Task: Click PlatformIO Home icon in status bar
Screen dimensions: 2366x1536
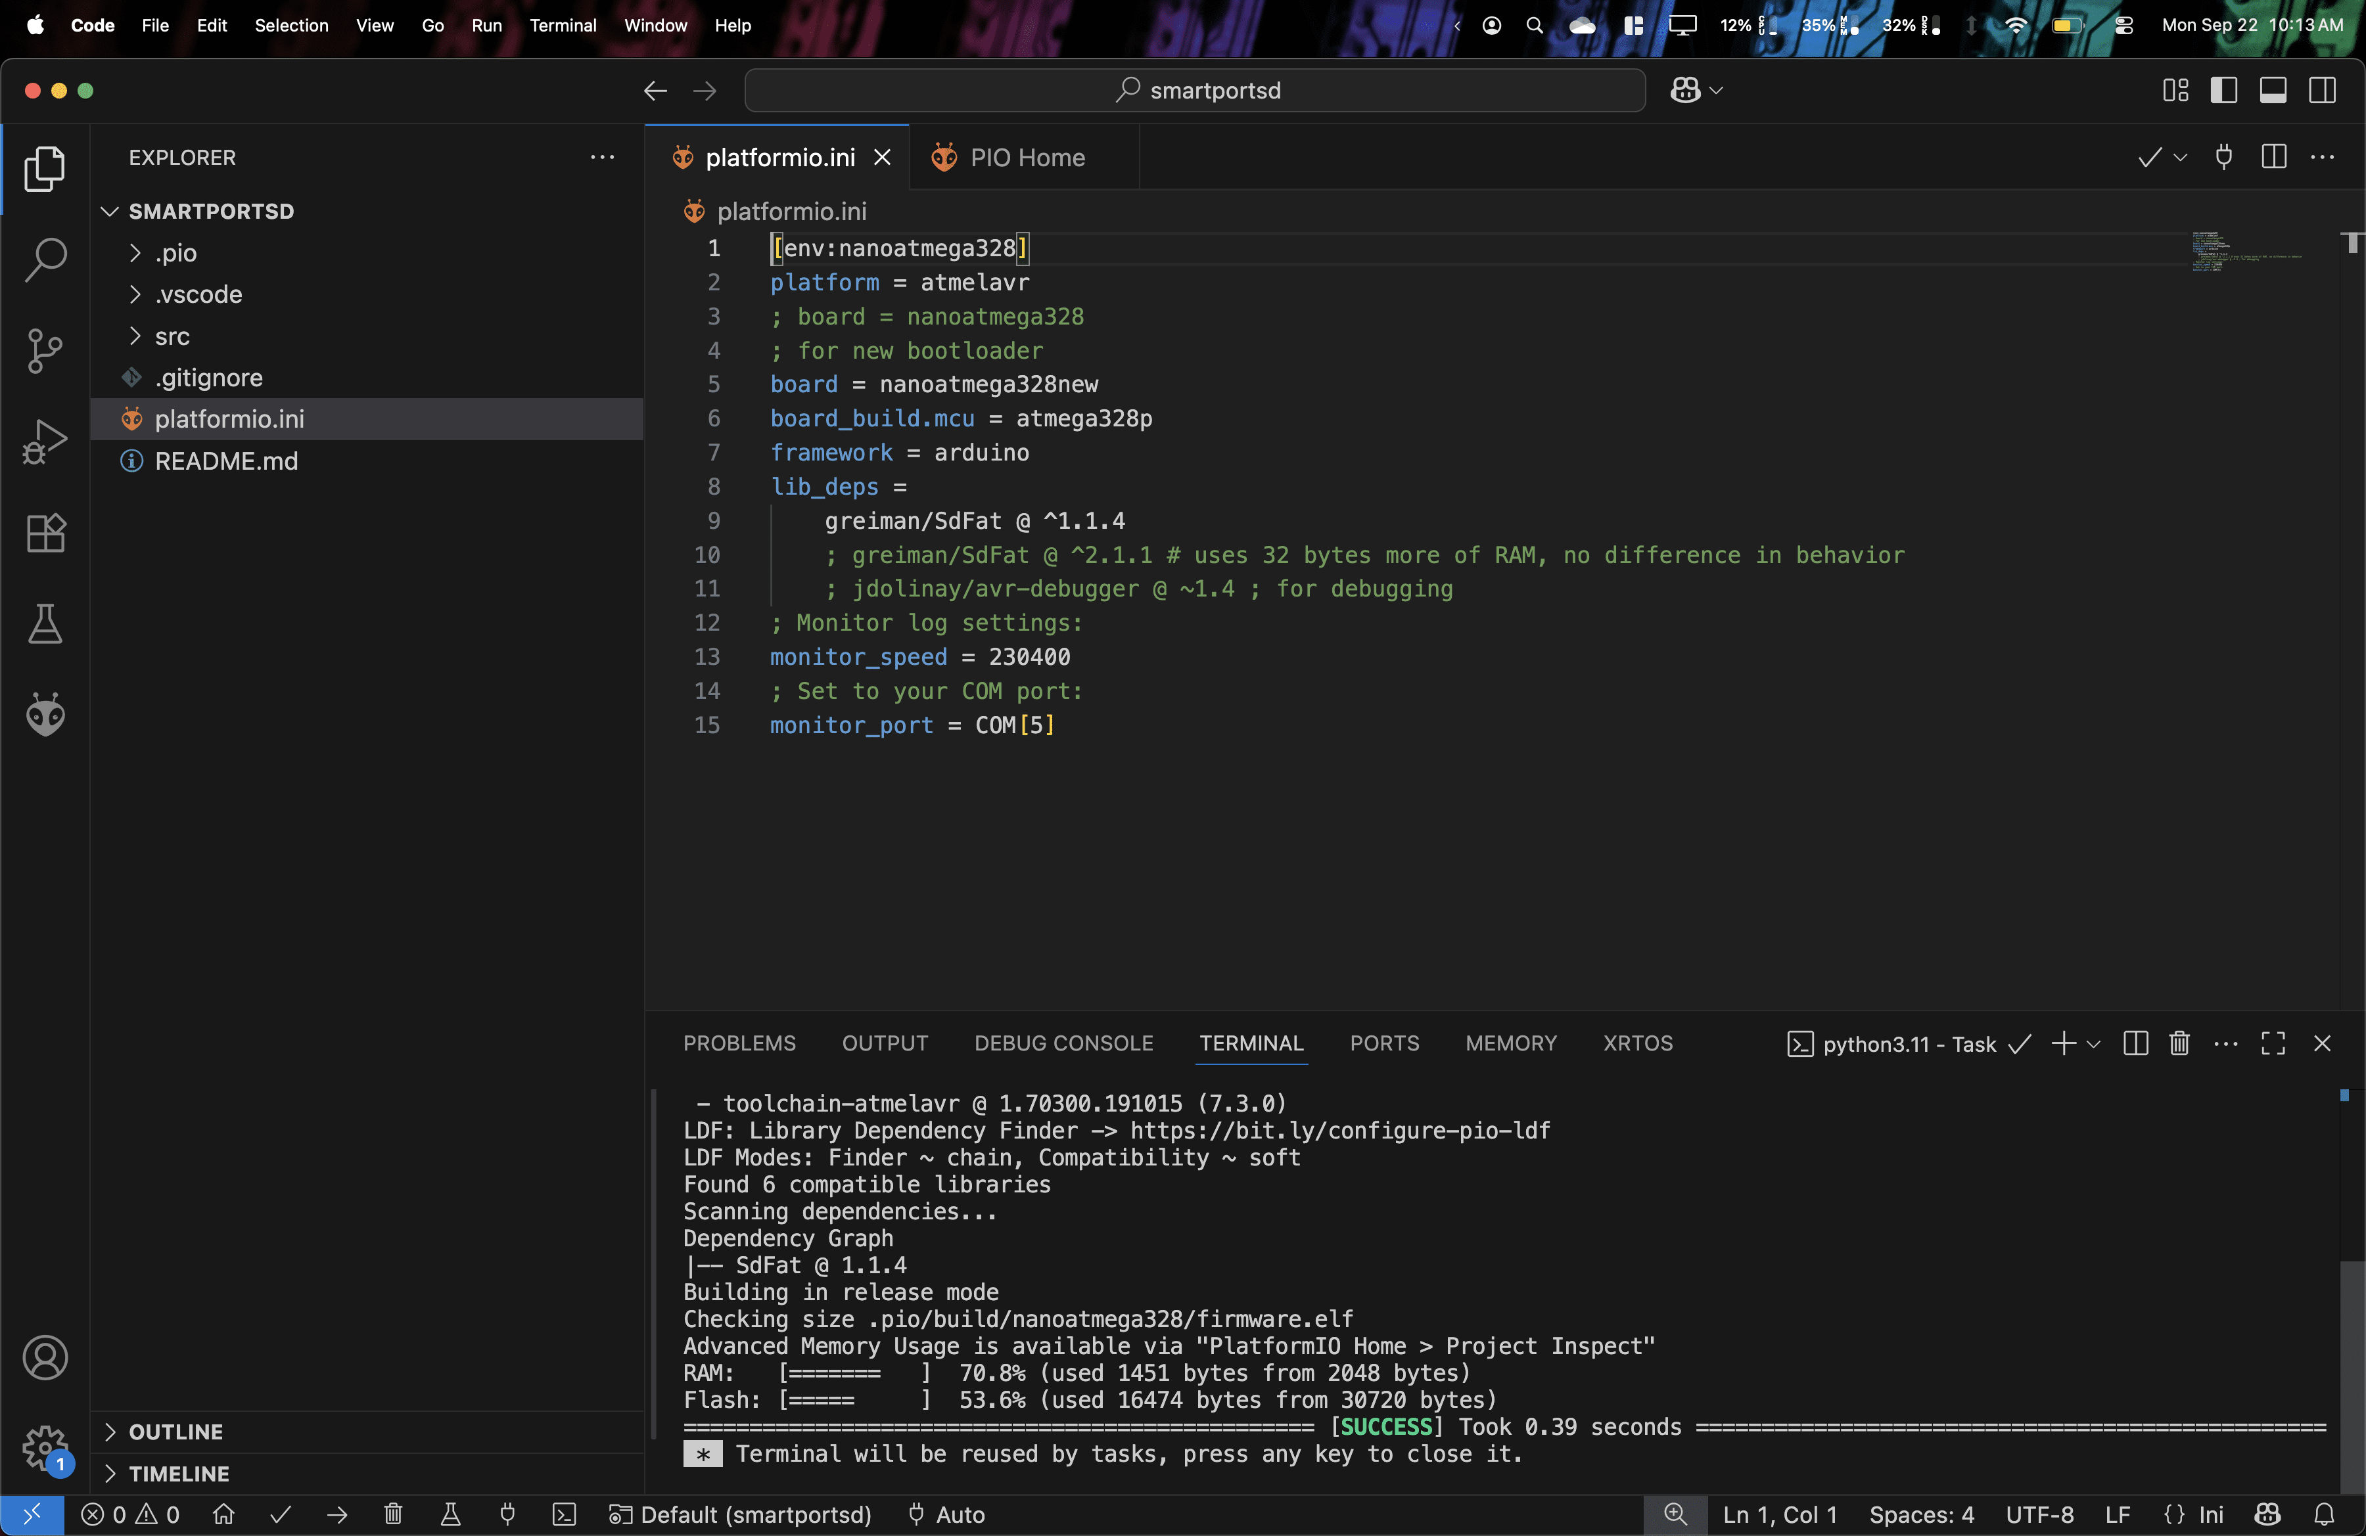Action: (x=223, y=1514)
